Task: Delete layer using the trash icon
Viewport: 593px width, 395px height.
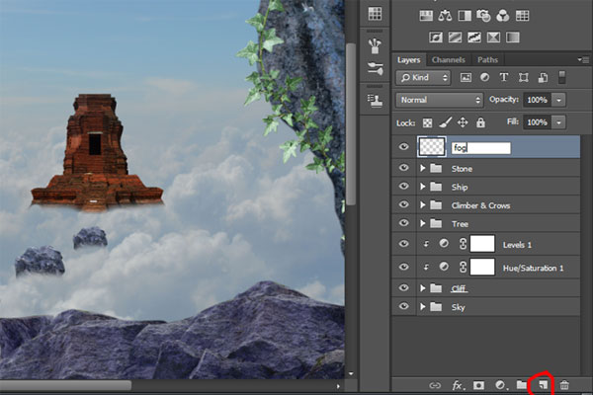Action: click(564, 384)
